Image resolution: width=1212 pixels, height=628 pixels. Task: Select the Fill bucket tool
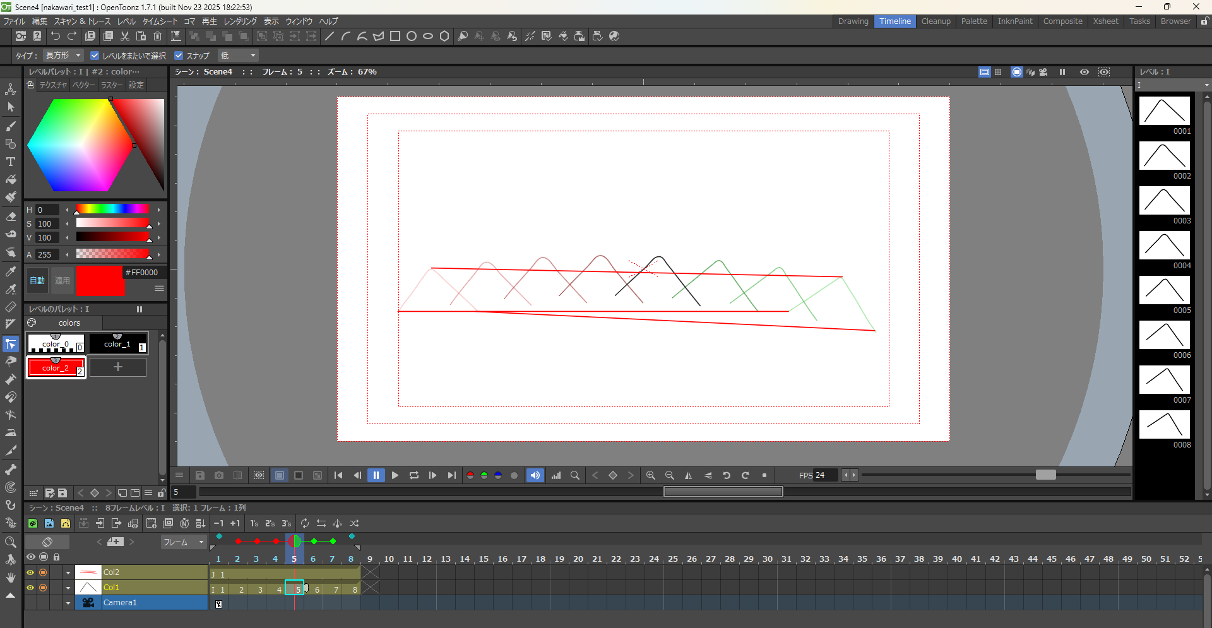(x=11, y=180)
